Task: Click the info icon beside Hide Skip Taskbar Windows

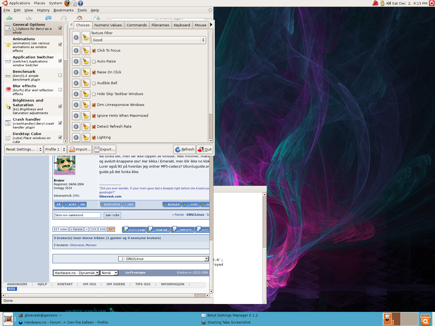Action: (76, 94)
